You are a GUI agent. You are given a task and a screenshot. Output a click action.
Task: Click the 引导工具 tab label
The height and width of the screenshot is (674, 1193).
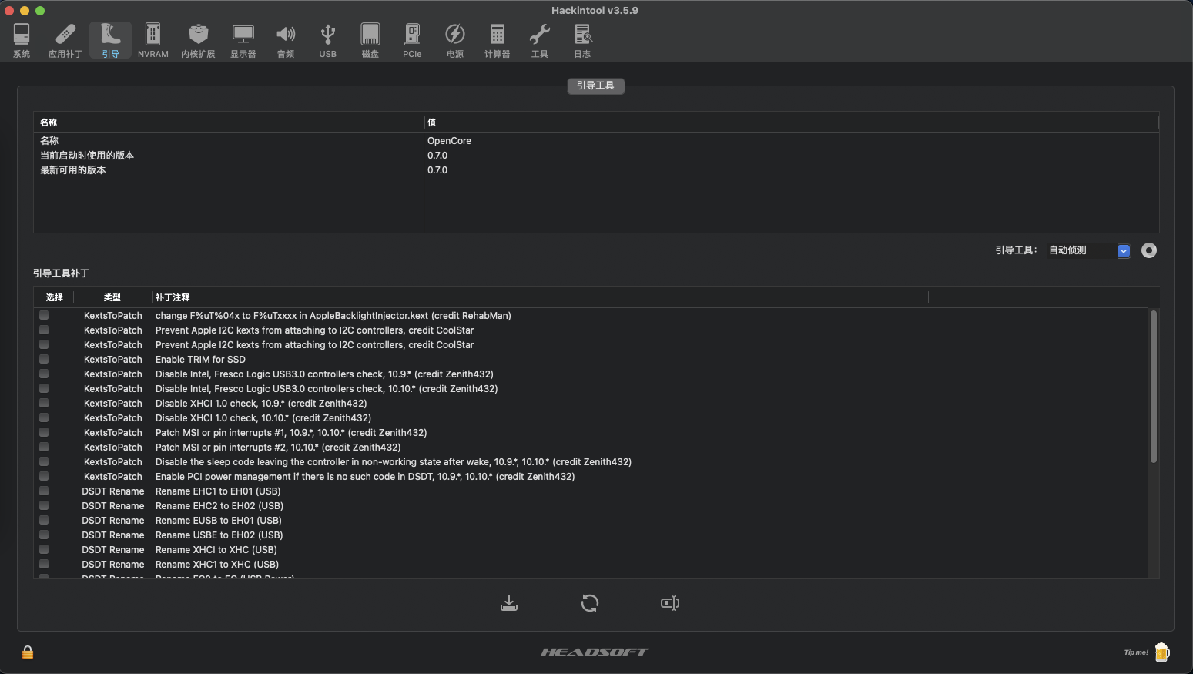pyautogui.click(x=595, y=86)
